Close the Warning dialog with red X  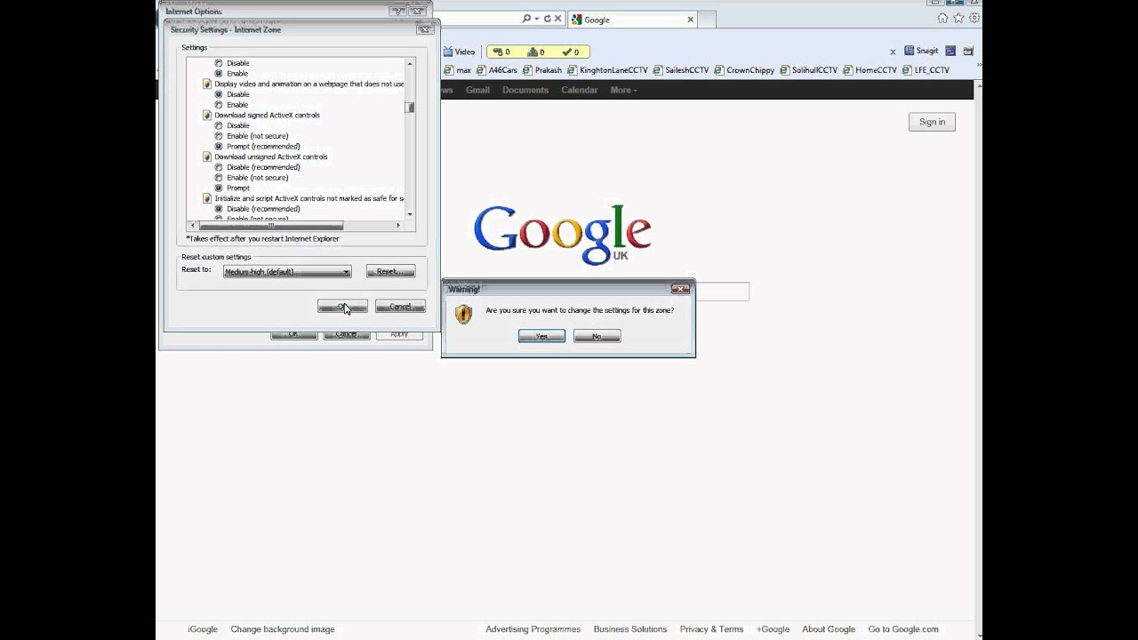click(x=680, y=289)
